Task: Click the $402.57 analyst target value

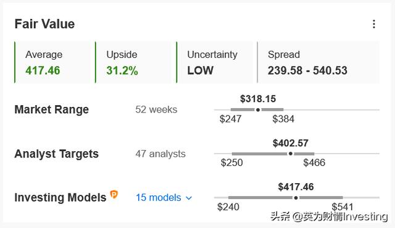Action: point(291,143)
